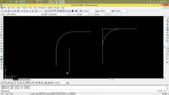Select the Rotate tool in Modify toolbar

click(167, 35)
